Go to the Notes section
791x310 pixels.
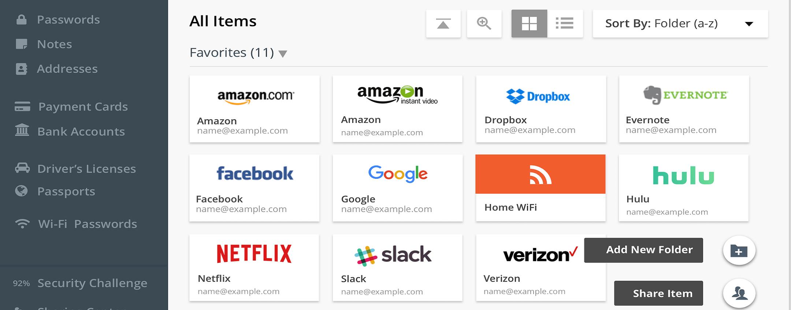pyautogui.click(x=54, y=44)
